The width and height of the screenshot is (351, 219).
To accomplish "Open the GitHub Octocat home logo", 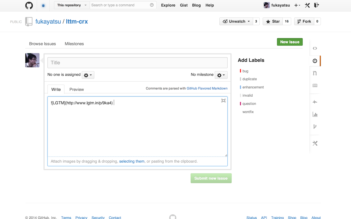I will [29, 5].
